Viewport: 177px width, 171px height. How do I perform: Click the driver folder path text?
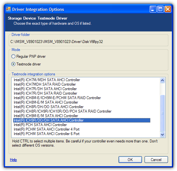(x=57, y=42)
